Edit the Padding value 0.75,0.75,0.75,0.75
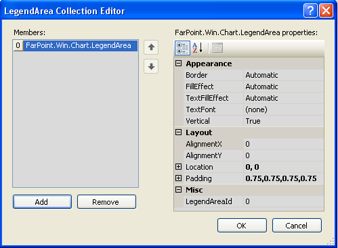Viewport: 338px width, 248px height. tap(284, 178)
